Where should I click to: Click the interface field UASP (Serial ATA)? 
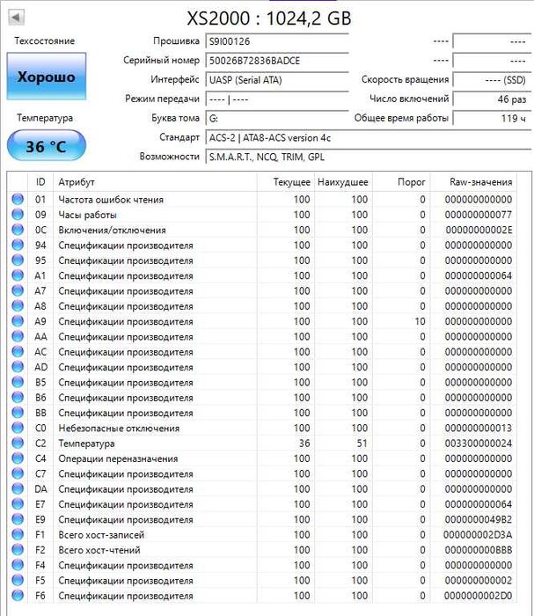pos(277,80)
